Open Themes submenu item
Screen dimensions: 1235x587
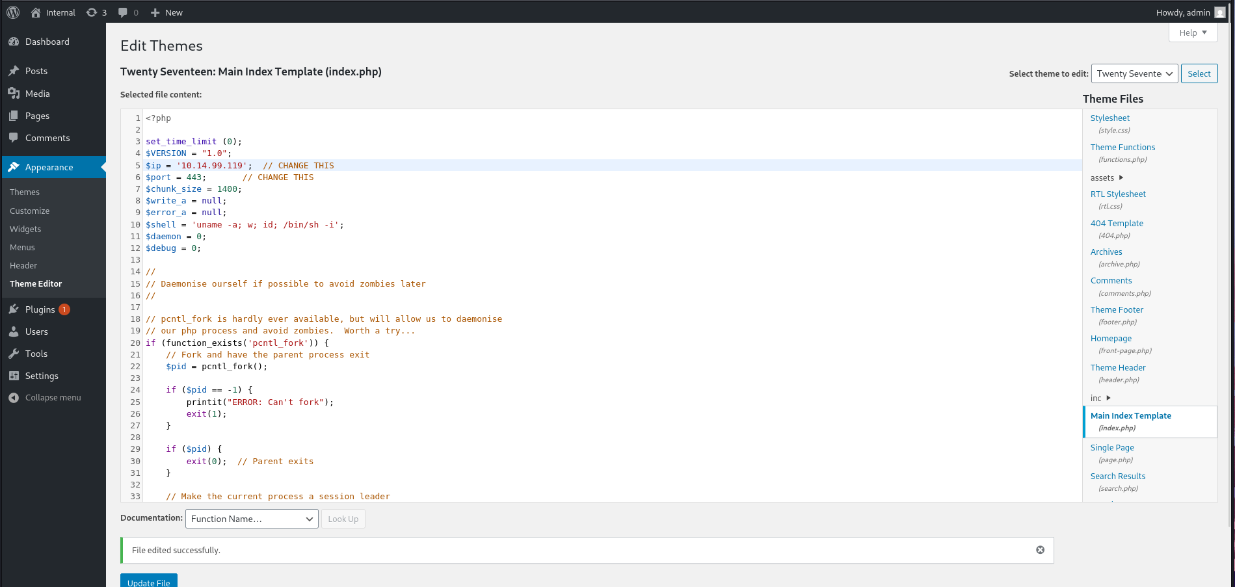(x=25, y=192)
